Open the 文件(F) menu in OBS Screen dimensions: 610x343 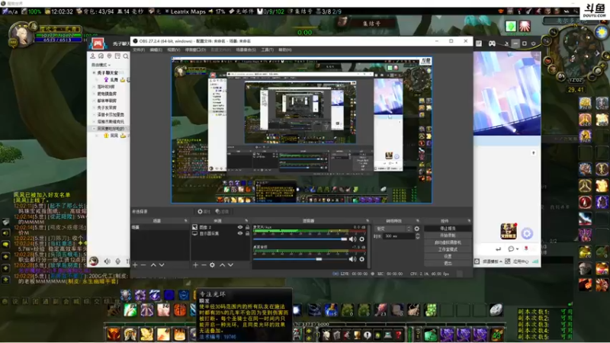tap(139, 50)
